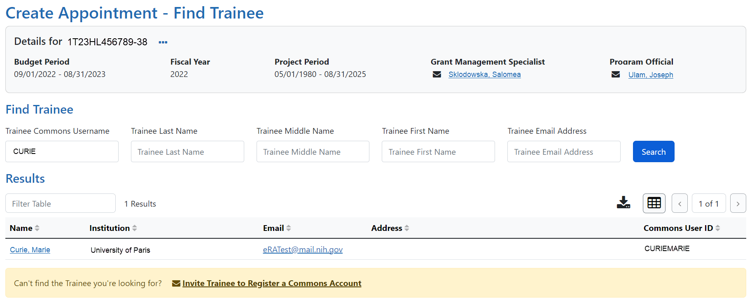This screenshot has width=752, height=305.
Task: Click 'CURIEMARIE' Commons User ID cell
Action: click(x=667, y=249)
